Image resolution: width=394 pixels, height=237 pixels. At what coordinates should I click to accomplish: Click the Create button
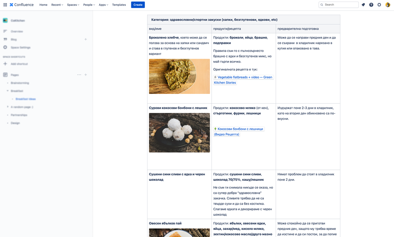click(x=137, y=5)
